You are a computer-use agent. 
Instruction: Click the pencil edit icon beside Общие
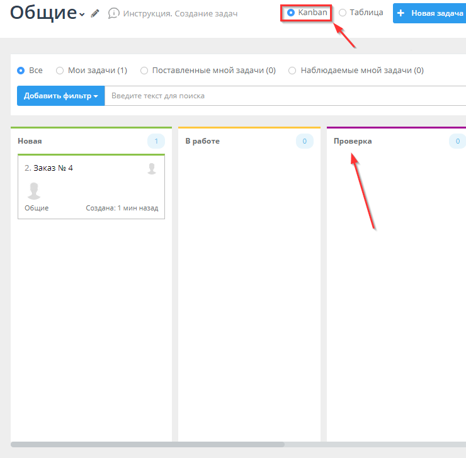click(x=95, y=13)
